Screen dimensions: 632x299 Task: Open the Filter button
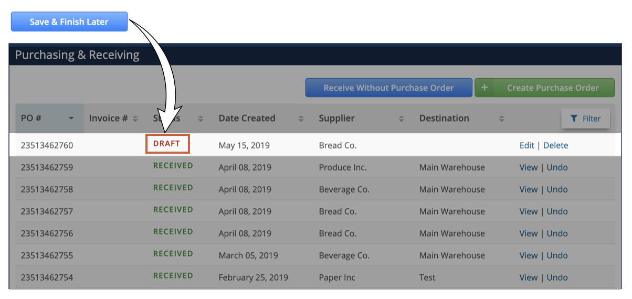point(585,119)
